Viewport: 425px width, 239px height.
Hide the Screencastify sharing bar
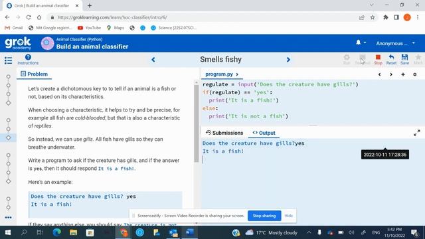coord(288,216)
